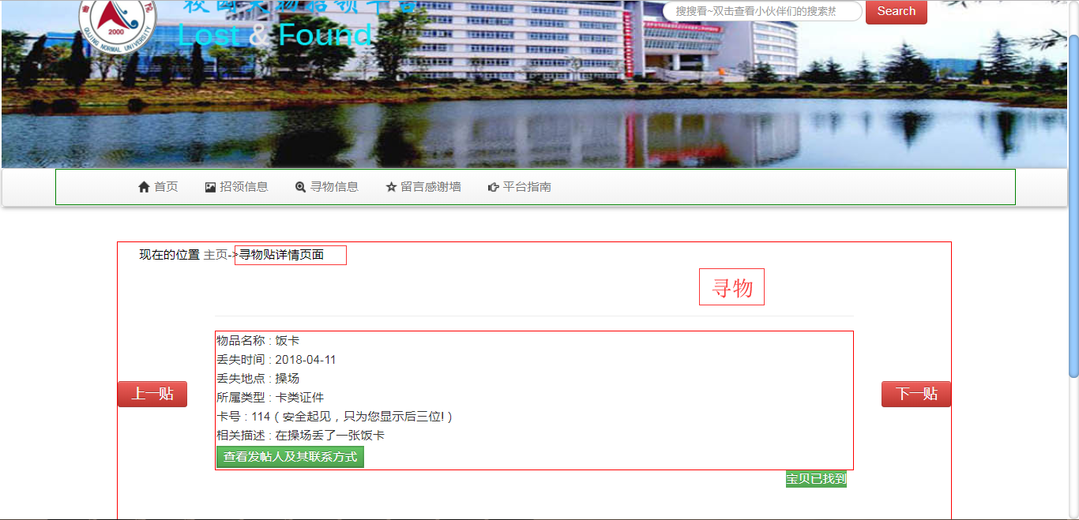Click the 寻物贴详情页面 breadcrumb text
The image size is (1079, 520).
click(x=282, y=255)
